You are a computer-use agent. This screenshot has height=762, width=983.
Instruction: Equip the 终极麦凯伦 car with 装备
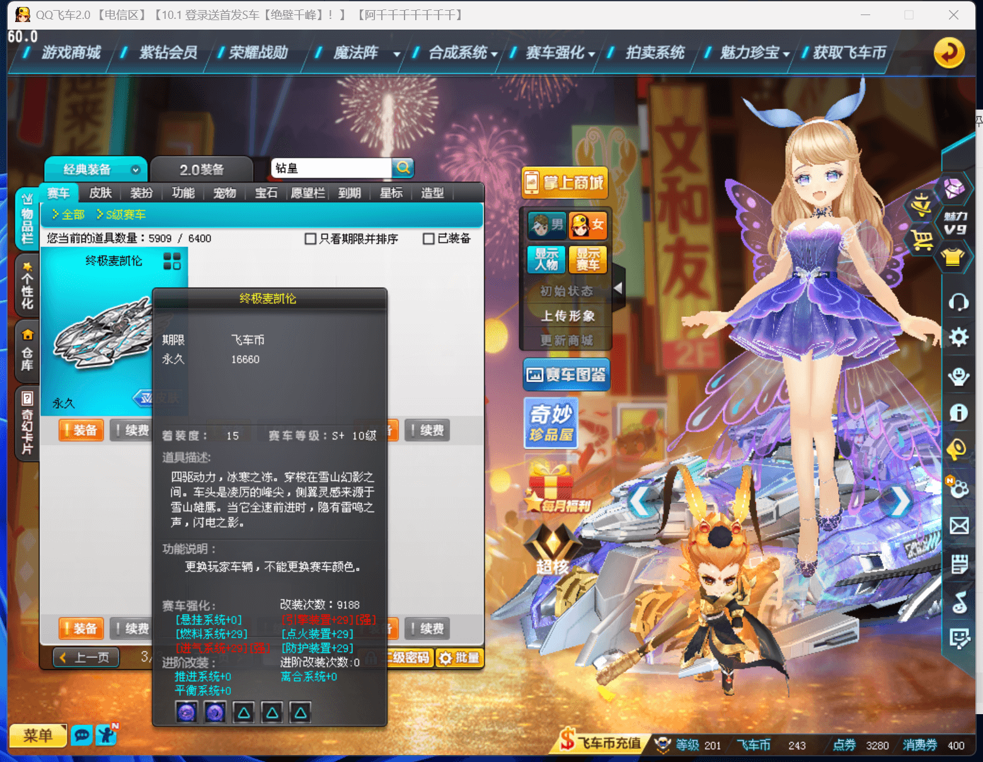click(x=81, y=430)
